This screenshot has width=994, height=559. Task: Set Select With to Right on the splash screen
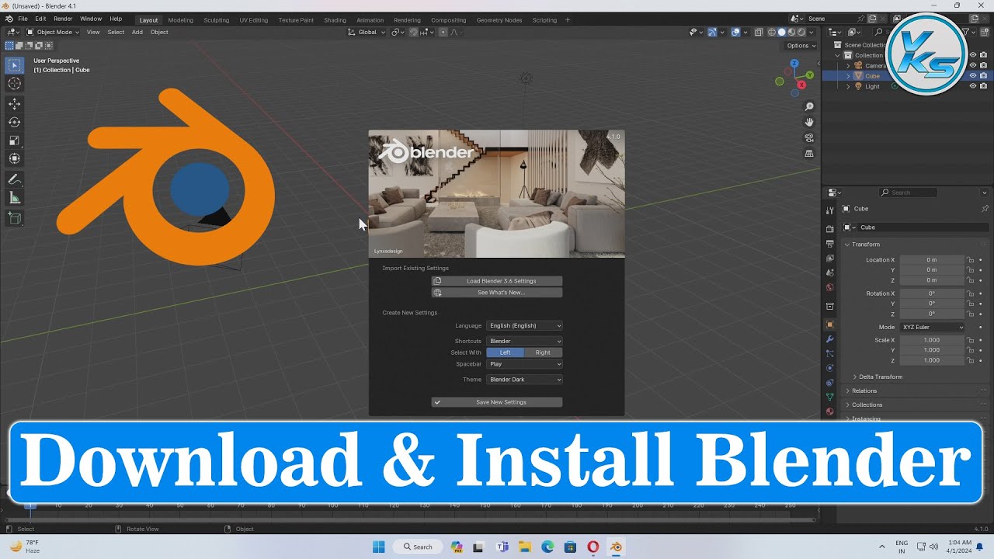(x=544, y=352)
